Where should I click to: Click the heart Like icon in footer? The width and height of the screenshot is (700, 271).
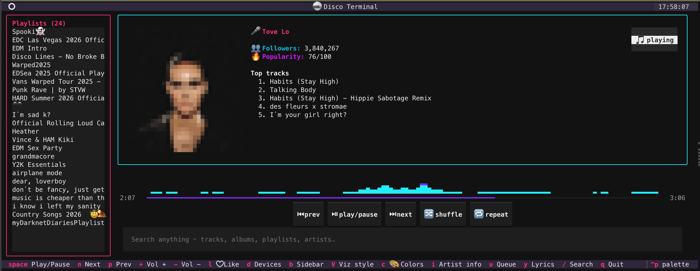220,264
